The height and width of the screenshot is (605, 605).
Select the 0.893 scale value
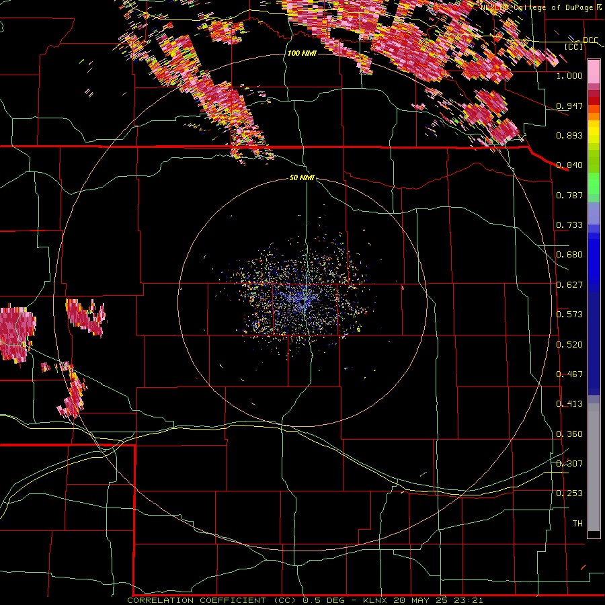[x=569, y=135]
